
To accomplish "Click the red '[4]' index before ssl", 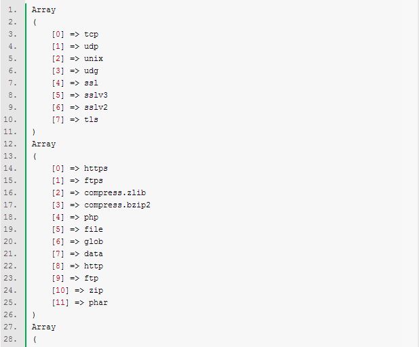I will [57, 83].
